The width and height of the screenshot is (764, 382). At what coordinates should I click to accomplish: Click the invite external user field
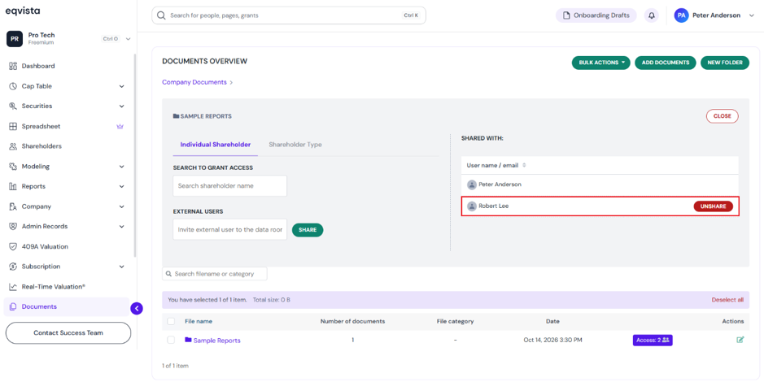click(x=230, y=229)
